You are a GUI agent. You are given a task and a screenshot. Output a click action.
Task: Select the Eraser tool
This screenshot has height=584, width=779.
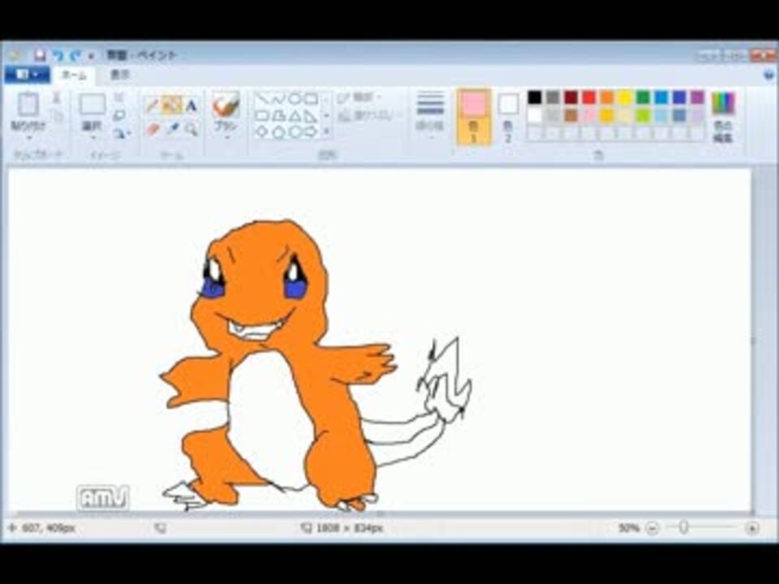pos(153,129)
